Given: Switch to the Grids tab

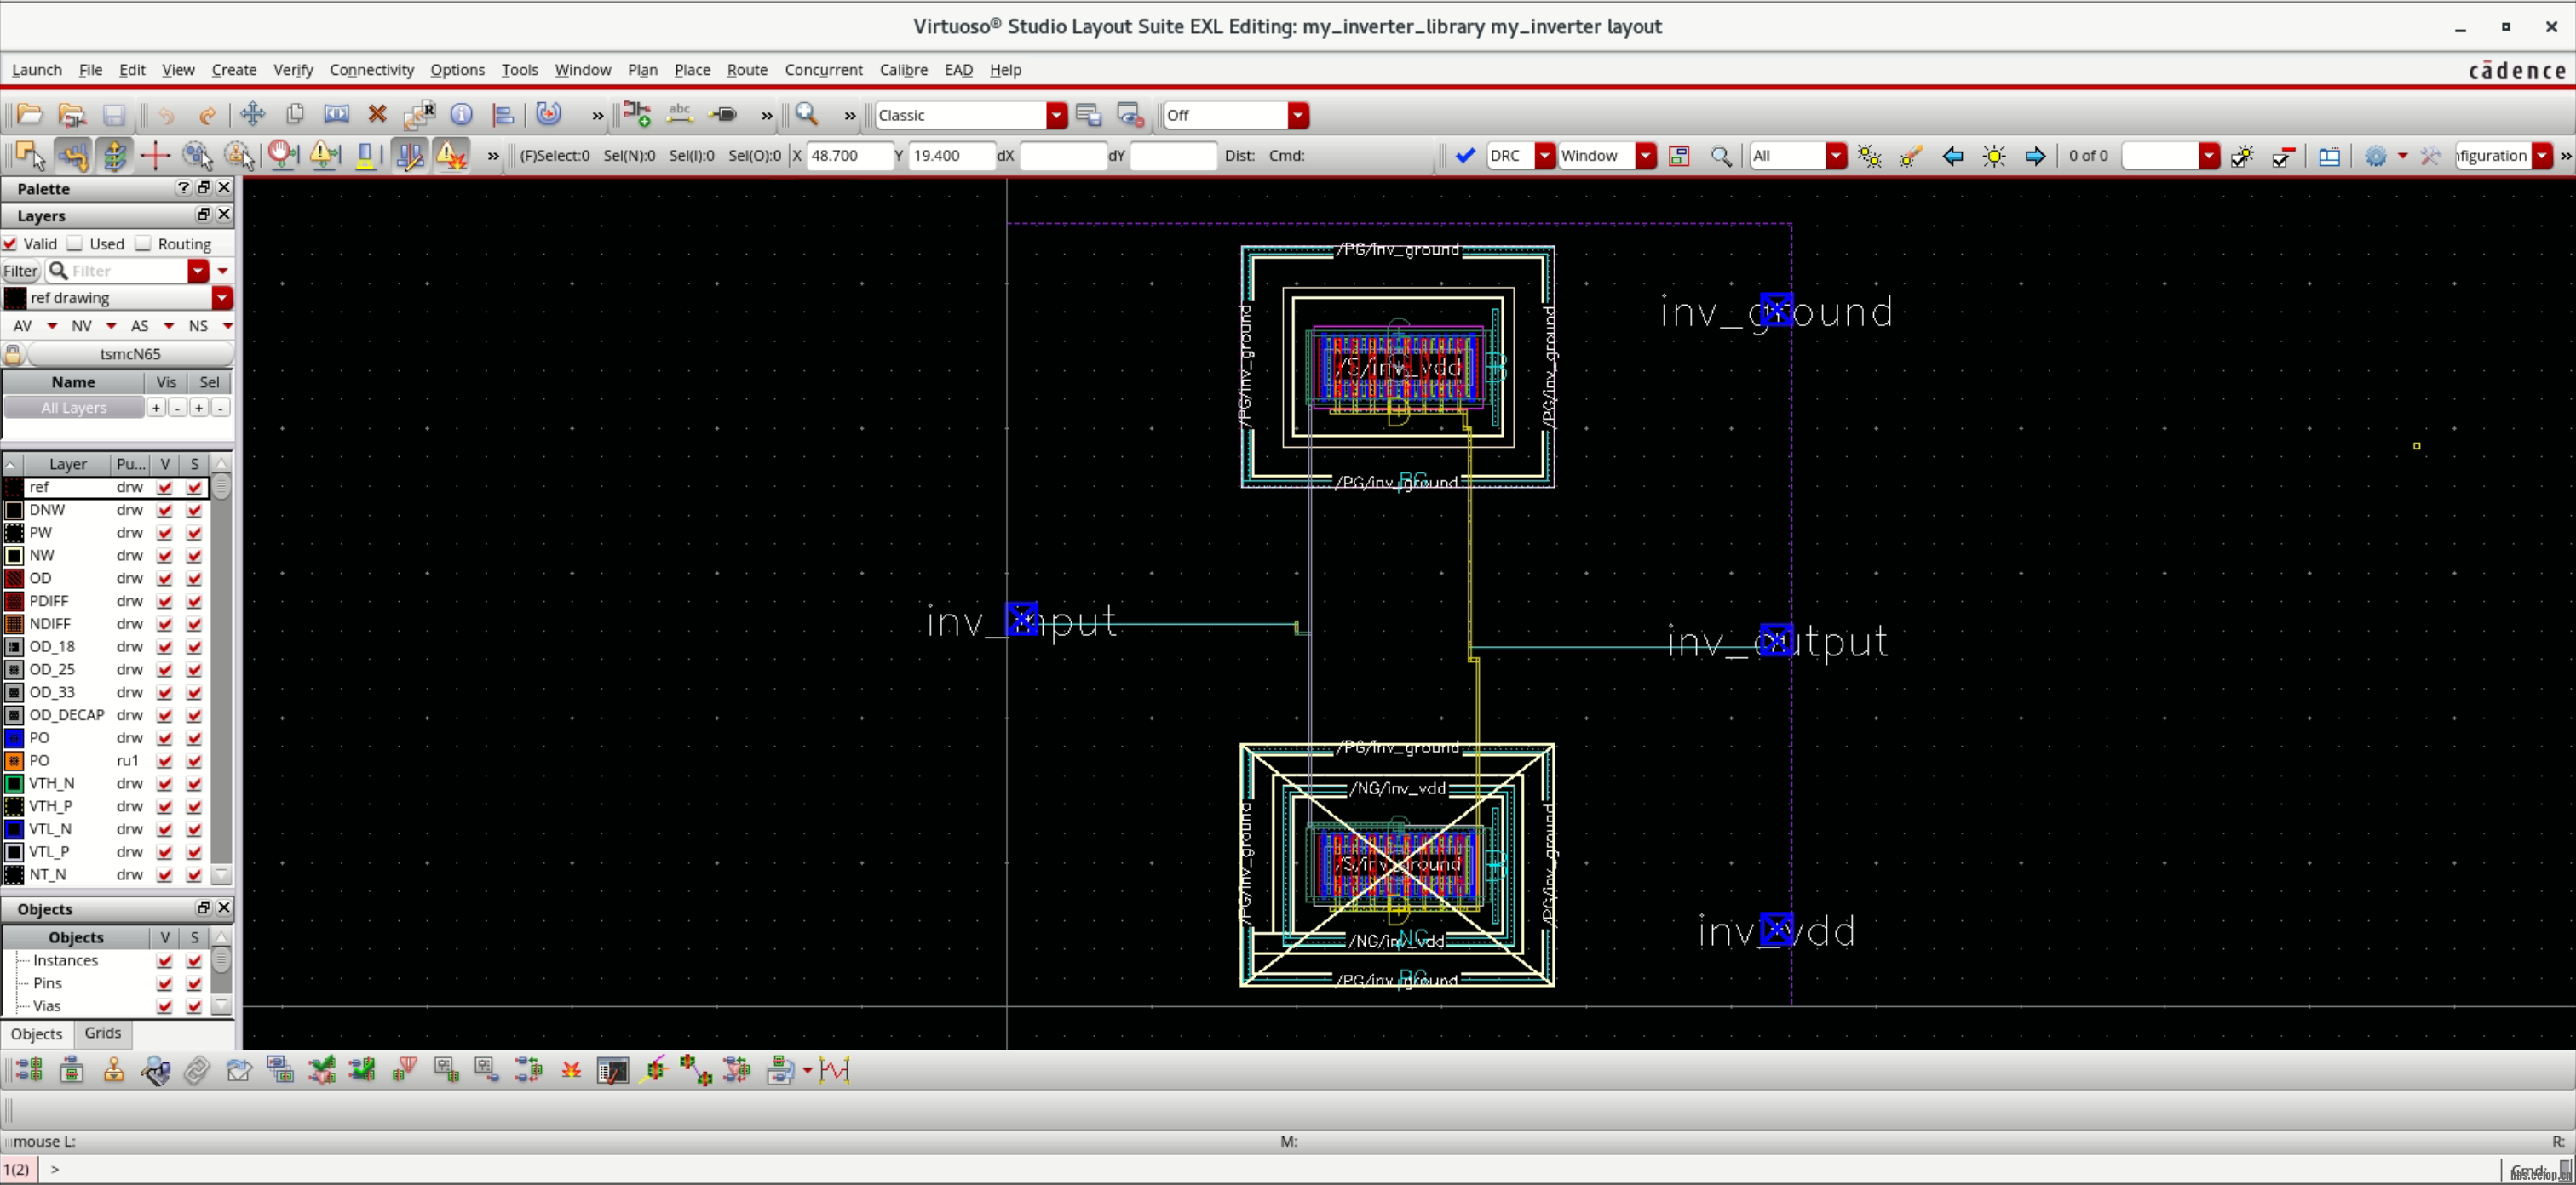Looking at the screenshot, I should pos(102,1034).
